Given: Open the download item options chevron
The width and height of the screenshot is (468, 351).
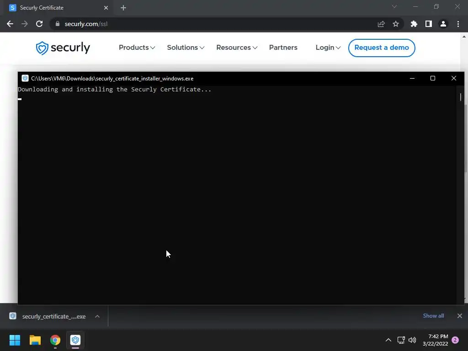Looking at the screenshot, I should click(x=97, y=316).
